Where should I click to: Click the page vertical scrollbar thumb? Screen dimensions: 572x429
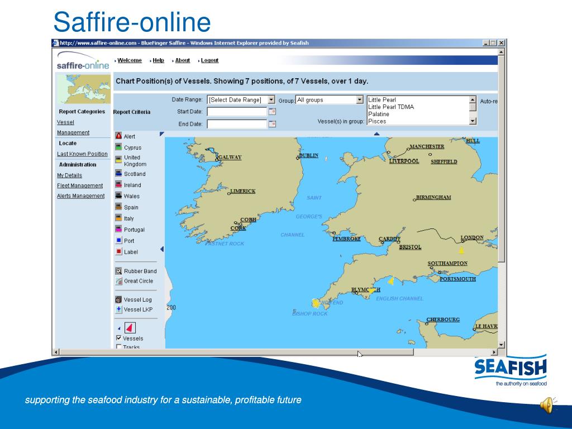coord(501,159)
